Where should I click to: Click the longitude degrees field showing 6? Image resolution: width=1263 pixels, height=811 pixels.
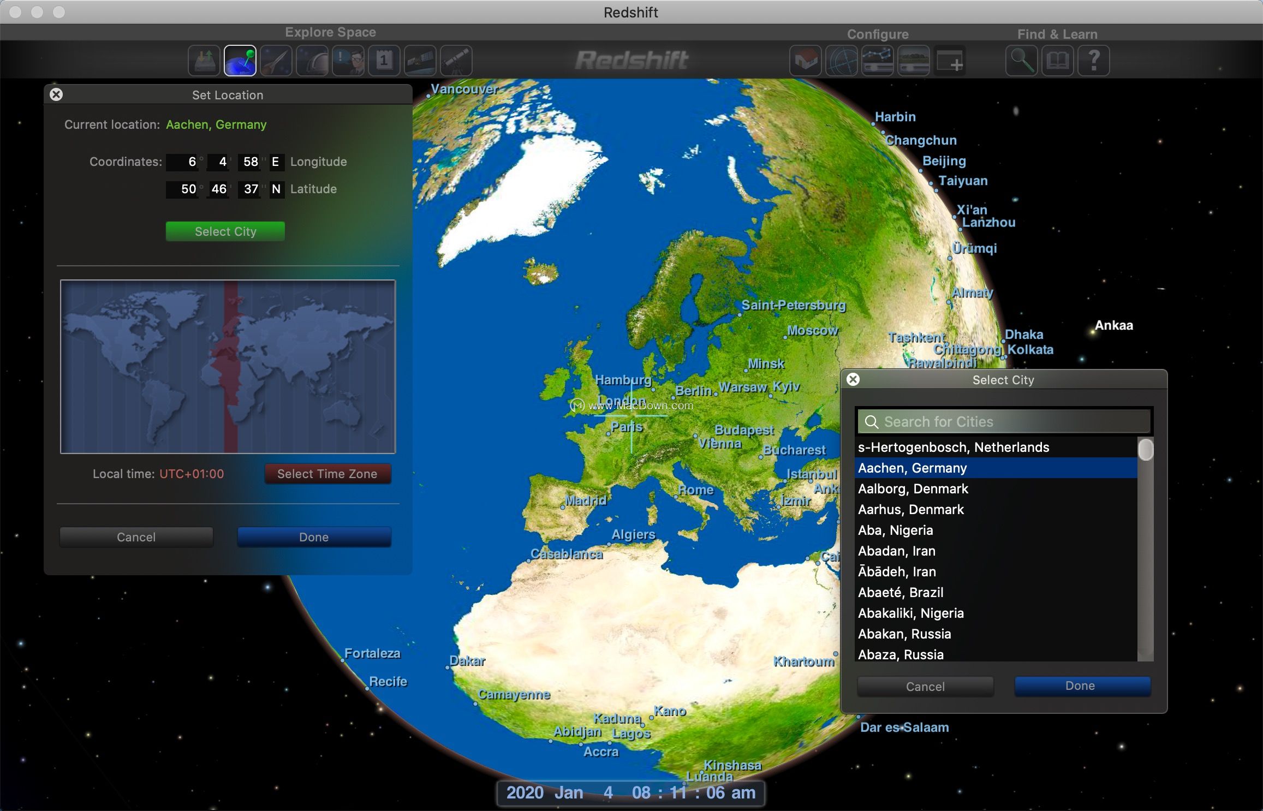click(x=183, y=162)
